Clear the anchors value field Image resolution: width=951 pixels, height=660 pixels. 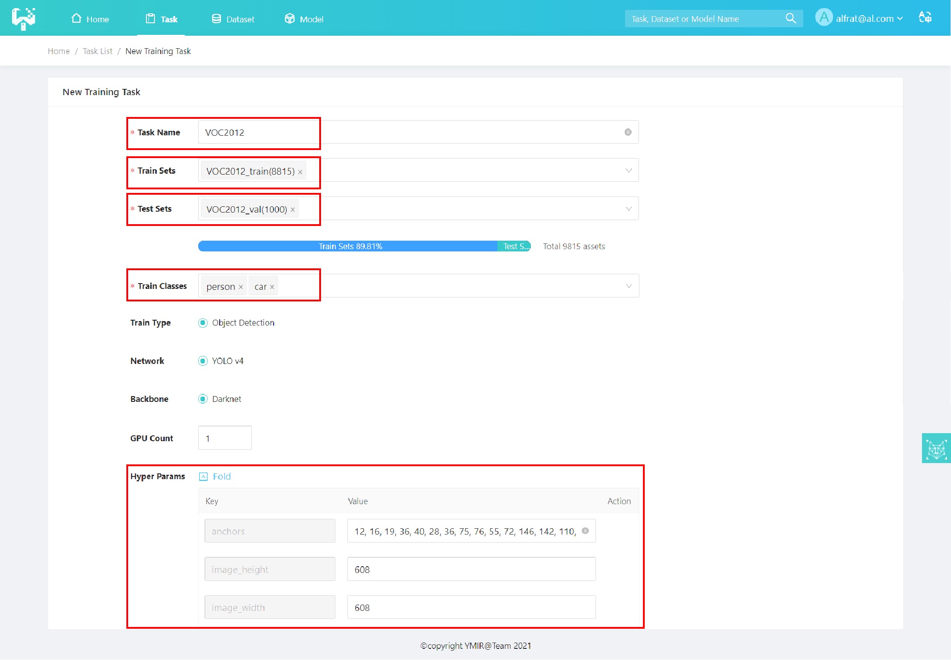tap(585, 531)
